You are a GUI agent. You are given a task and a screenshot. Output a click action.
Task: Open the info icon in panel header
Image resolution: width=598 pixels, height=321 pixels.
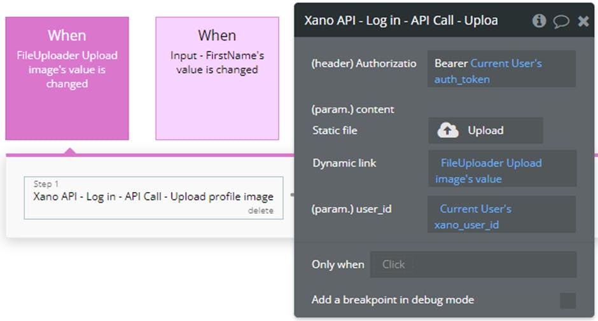[x=539, y=20]
